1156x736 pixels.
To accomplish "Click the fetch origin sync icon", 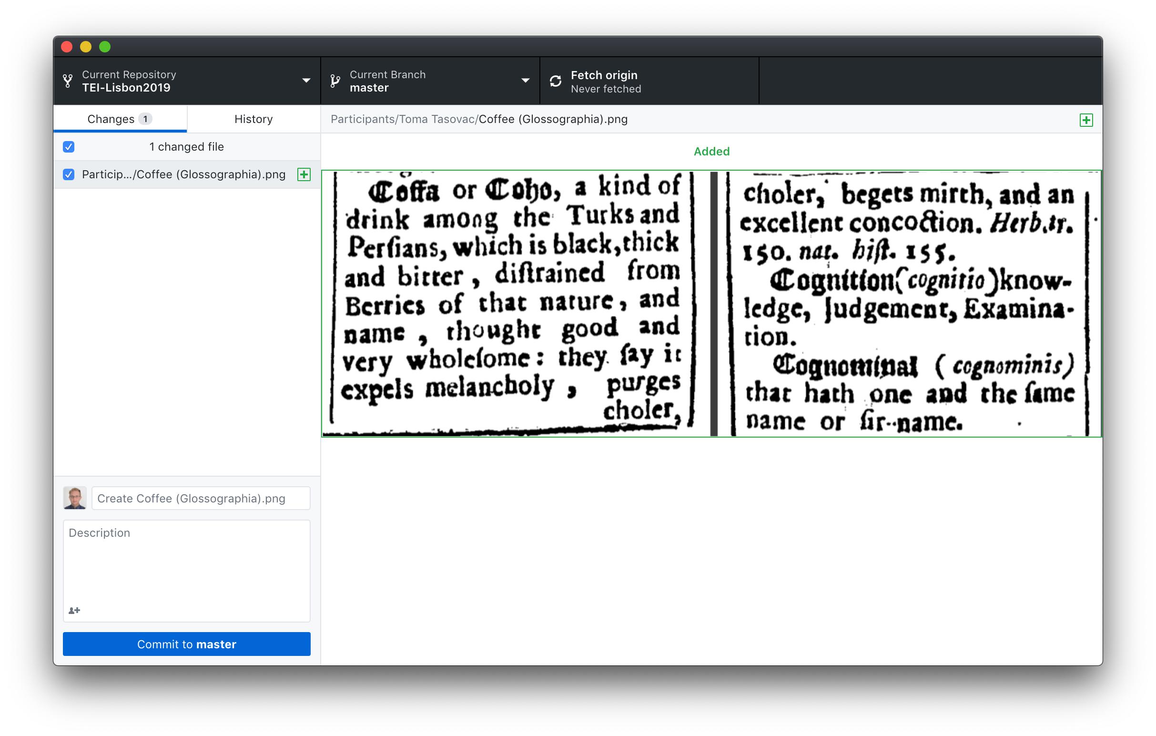I will [555, 82].
